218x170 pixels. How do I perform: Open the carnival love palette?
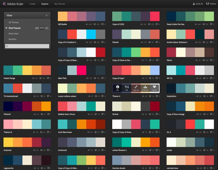(x=190, y=160)
